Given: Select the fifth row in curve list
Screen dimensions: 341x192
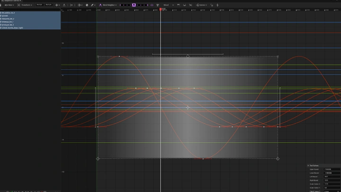Looking at the screenshot, I should coord(30,25).
